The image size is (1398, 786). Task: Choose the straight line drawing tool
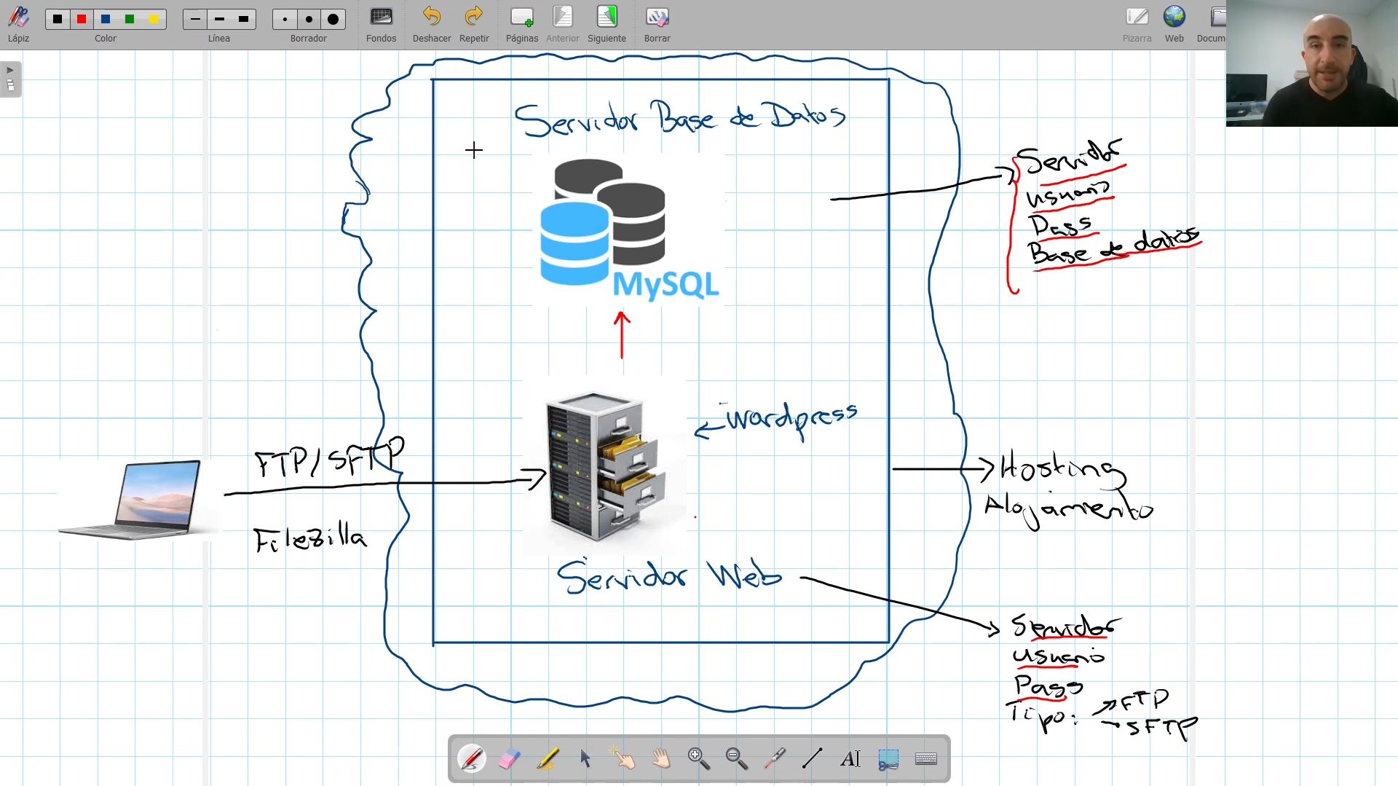click(812, 759)
